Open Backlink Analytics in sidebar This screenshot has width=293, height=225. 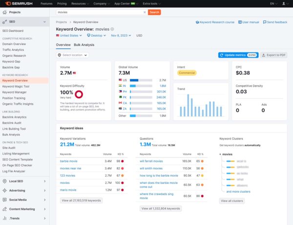point(14,117)
